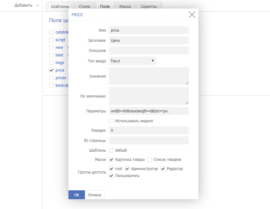Uncheck the Карточка товара mask

tap(111, 160)
